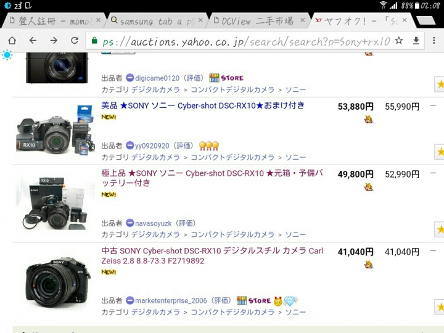Open ソニー category in digicame0120 row
The width and height of the screenshot is (444, 333).
(x=295, y=90)
